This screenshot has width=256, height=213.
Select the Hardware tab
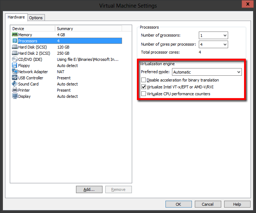click(x=17, y=17)
